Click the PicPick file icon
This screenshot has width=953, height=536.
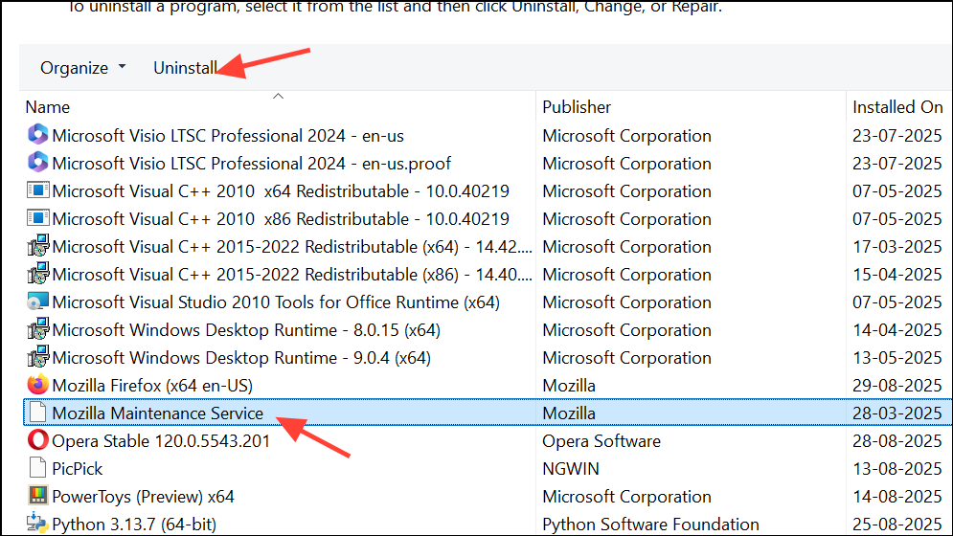click(37, 467)
